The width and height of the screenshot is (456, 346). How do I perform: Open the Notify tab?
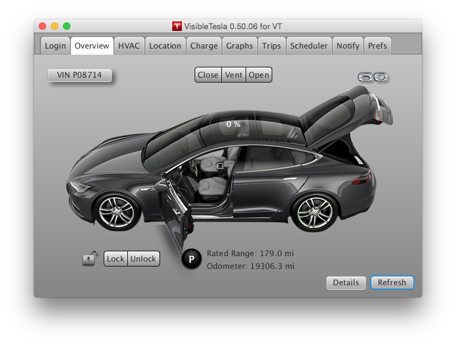pyautogui.click(x=348, y=46)
